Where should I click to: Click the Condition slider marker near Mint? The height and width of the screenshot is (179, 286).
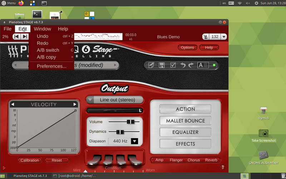pyautogui.click(x=85, y=171)
